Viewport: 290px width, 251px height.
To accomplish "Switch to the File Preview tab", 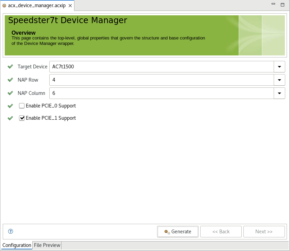I will click(x=47, y=245).
